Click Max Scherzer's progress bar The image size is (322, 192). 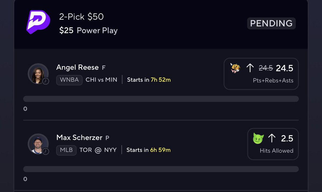tap(161, 169)
